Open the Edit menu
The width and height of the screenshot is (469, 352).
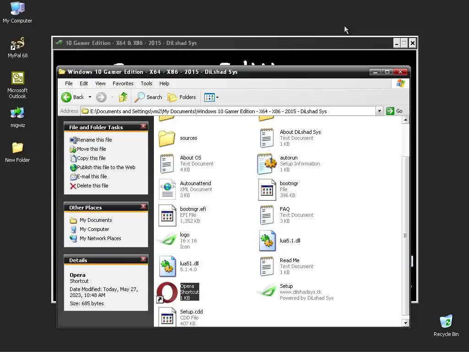click(84, 83)
